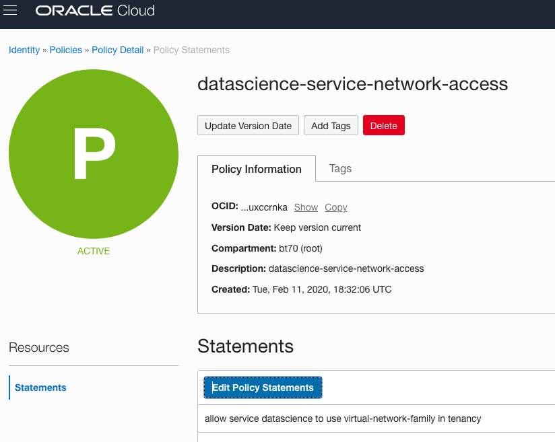Navigate to Policies breadcrumb link
This screenshot has height=442, width=555.
[x=65, y=50]
